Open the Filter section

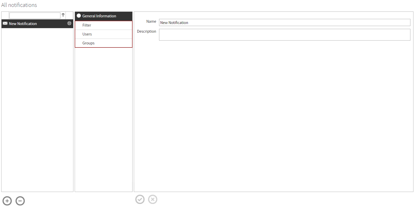pyautogui.click(x=103, y=25)
